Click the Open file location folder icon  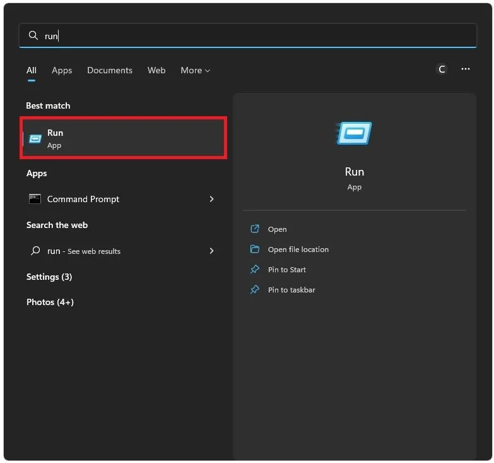pos(254,249)
